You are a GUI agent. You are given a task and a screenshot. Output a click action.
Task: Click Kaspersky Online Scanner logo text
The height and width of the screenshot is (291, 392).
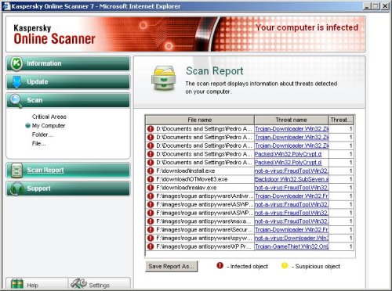54,34
